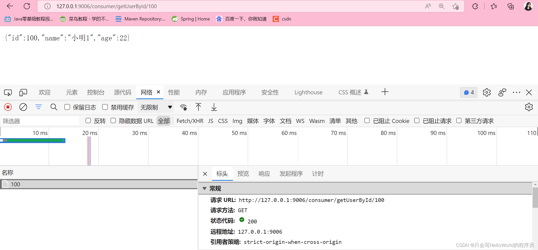
Task: Close the request details pane
Action: pos(205,174)
